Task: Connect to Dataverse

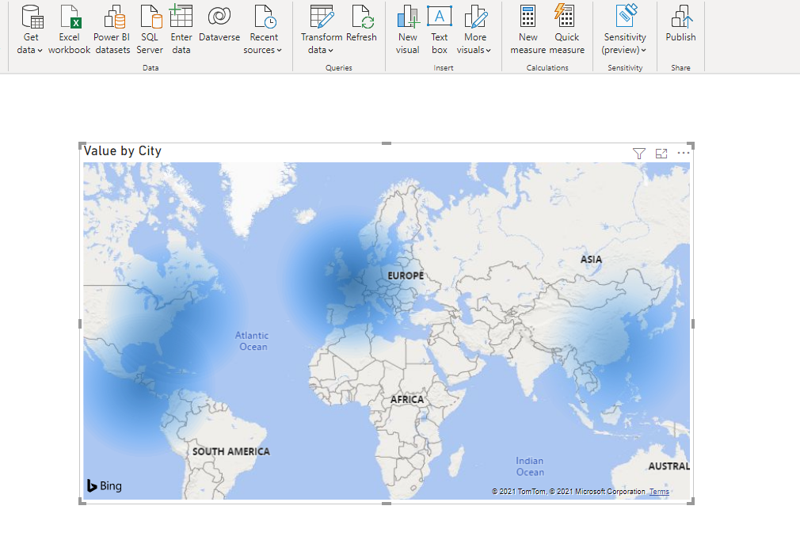Action: click(219, 25)
